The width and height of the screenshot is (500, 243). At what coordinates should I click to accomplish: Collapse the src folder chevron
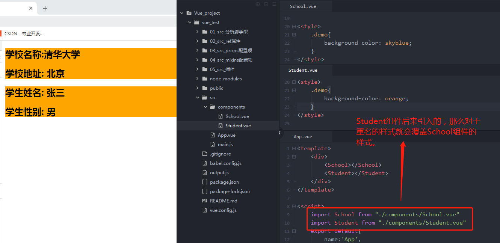(198, 98)
